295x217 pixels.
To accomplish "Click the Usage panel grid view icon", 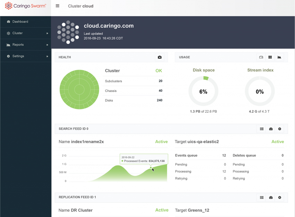I will [x=270, y=57].
